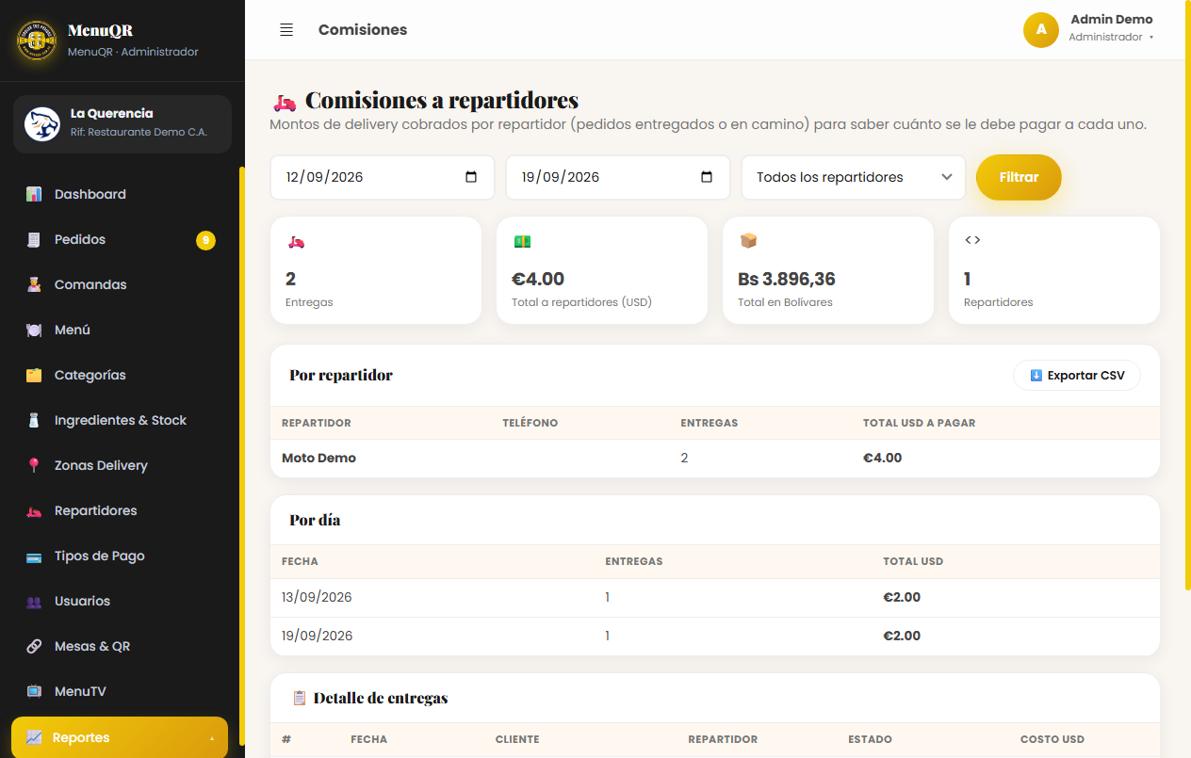Image resolution: width=1191 pixels, height=758 pixels.
Task: Click the Comandas chef icon
Action: [x=34, y=284]
